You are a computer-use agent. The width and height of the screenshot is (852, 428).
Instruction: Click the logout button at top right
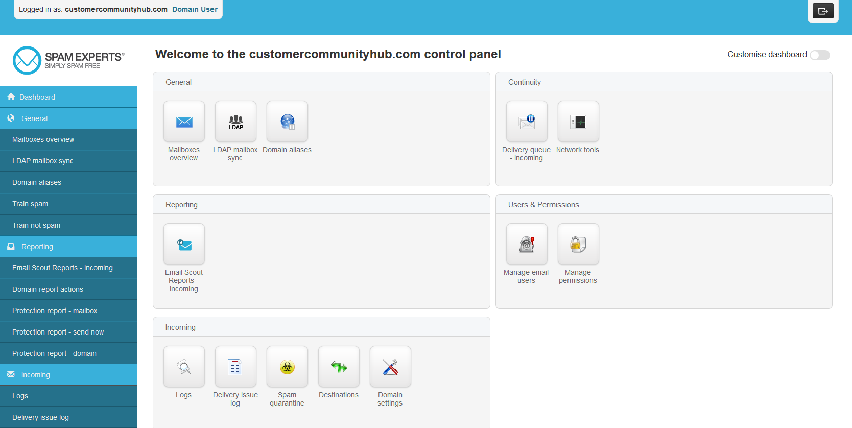point(822,11)
